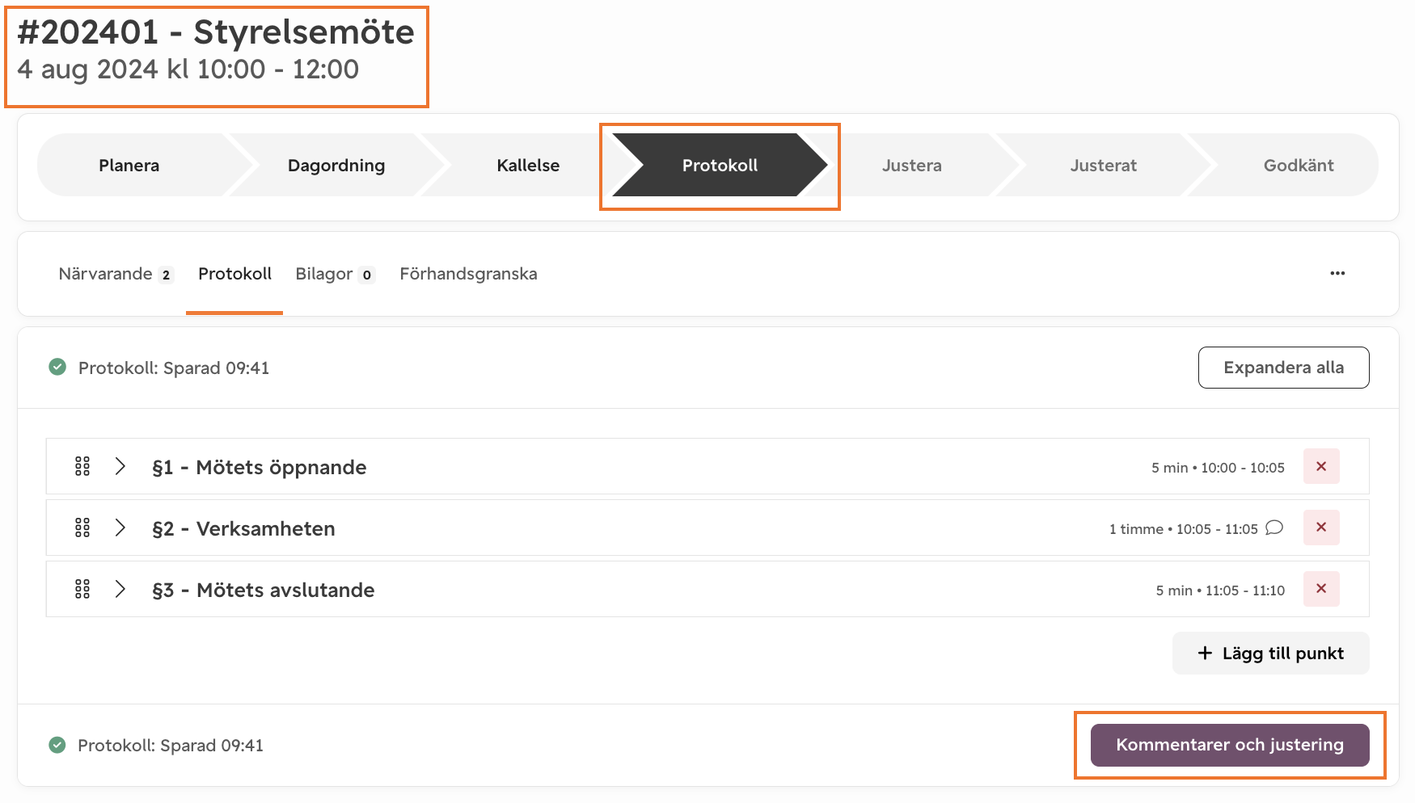Click the §1 - Mötets öppnande title
Screen dimensions: 1415x803
(260, 467)
